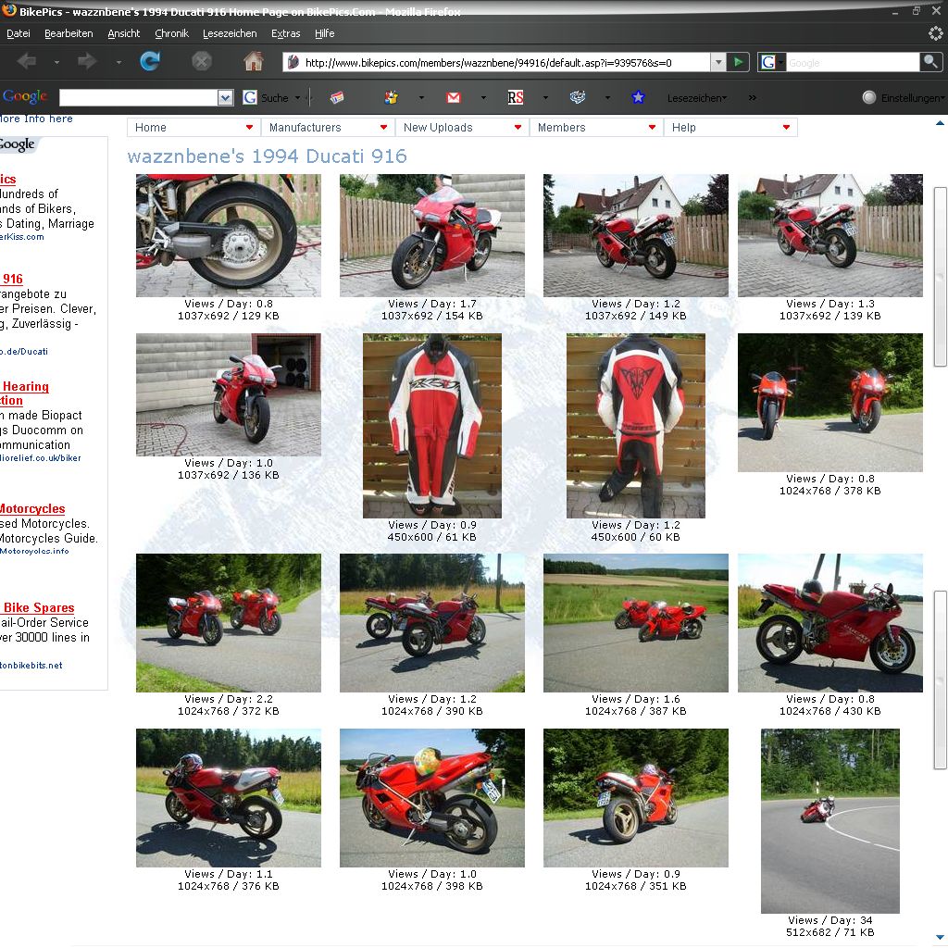The height and width of the screenshot is (948, 948).
Task: Open the address bar URL history dropdown
Action: click(717, 62)
